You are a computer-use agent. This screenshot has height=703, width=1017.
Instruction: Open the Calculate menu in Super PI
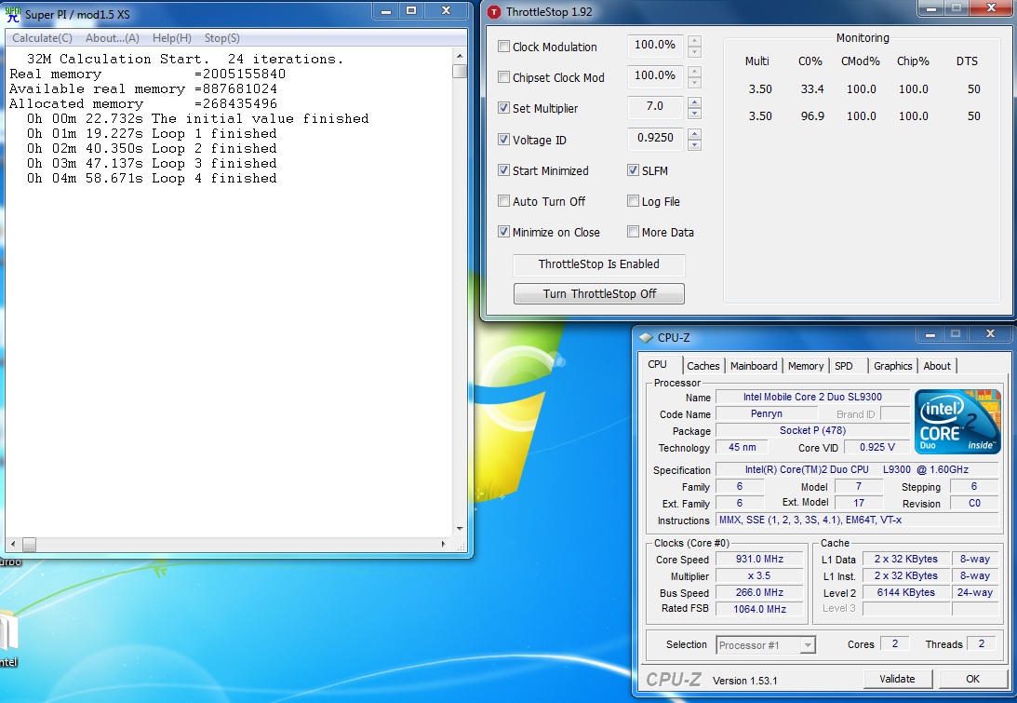pos(42,37)
